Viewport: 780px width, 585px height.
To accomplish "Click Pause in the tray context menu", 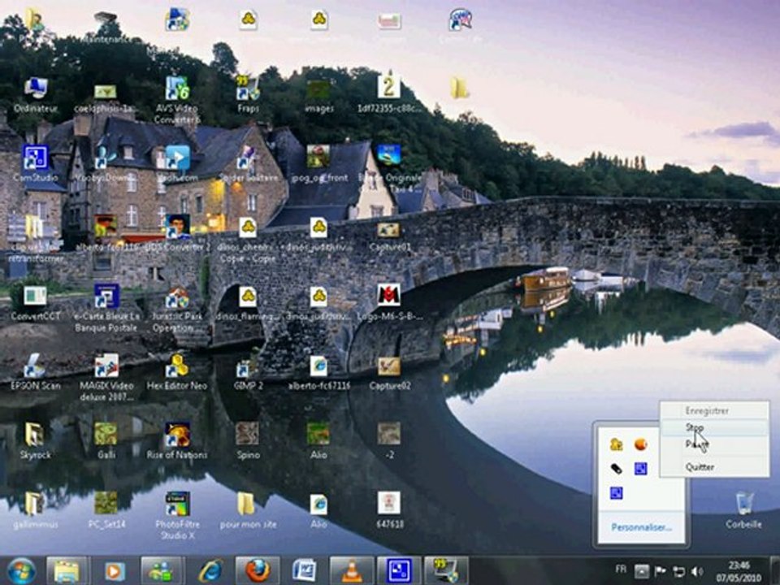I will tap(696, 444).
